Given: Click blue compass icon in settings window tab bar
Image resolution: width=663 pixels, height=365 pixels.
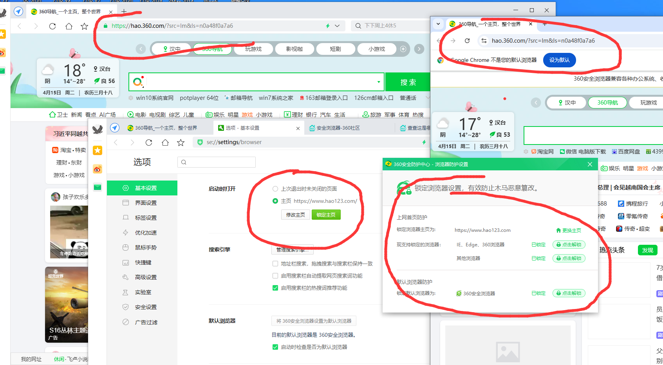Looking at the screenshot, I should pyautogui.click(x=115, y=128).
